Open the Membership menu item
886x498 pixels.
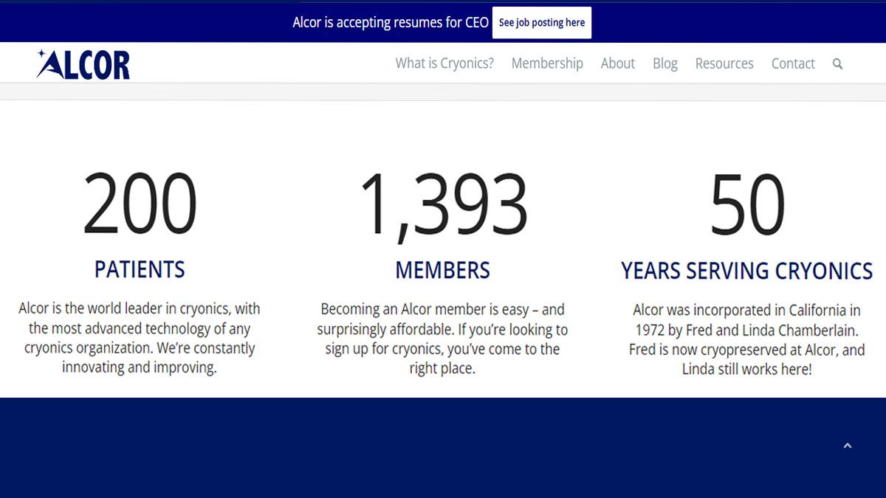pyautogui.click(x=547, y=63)
